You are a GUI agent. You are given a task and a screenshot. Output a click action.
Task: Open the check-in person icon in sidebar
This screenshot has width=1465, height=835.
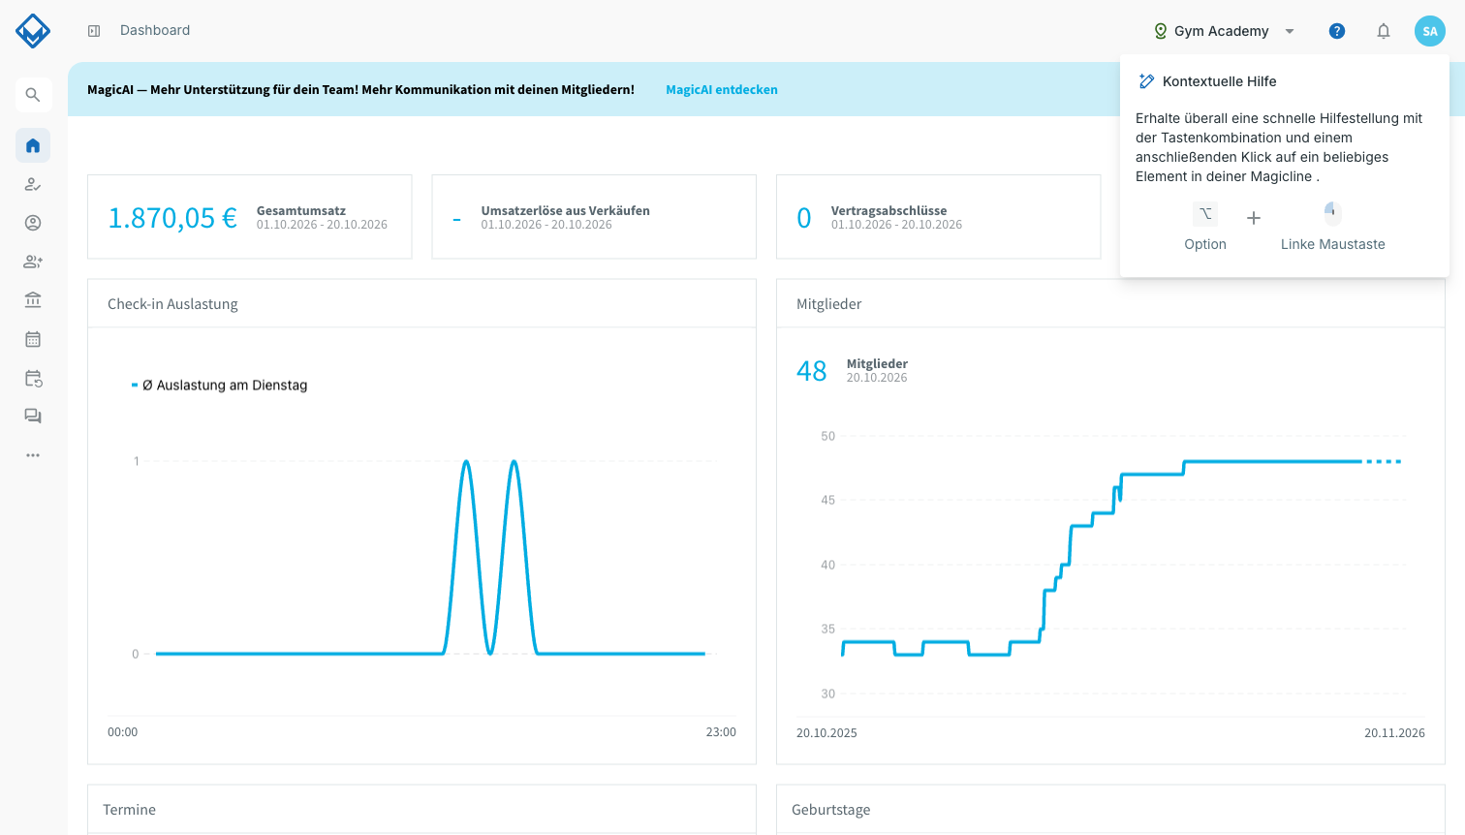(33, 184)
